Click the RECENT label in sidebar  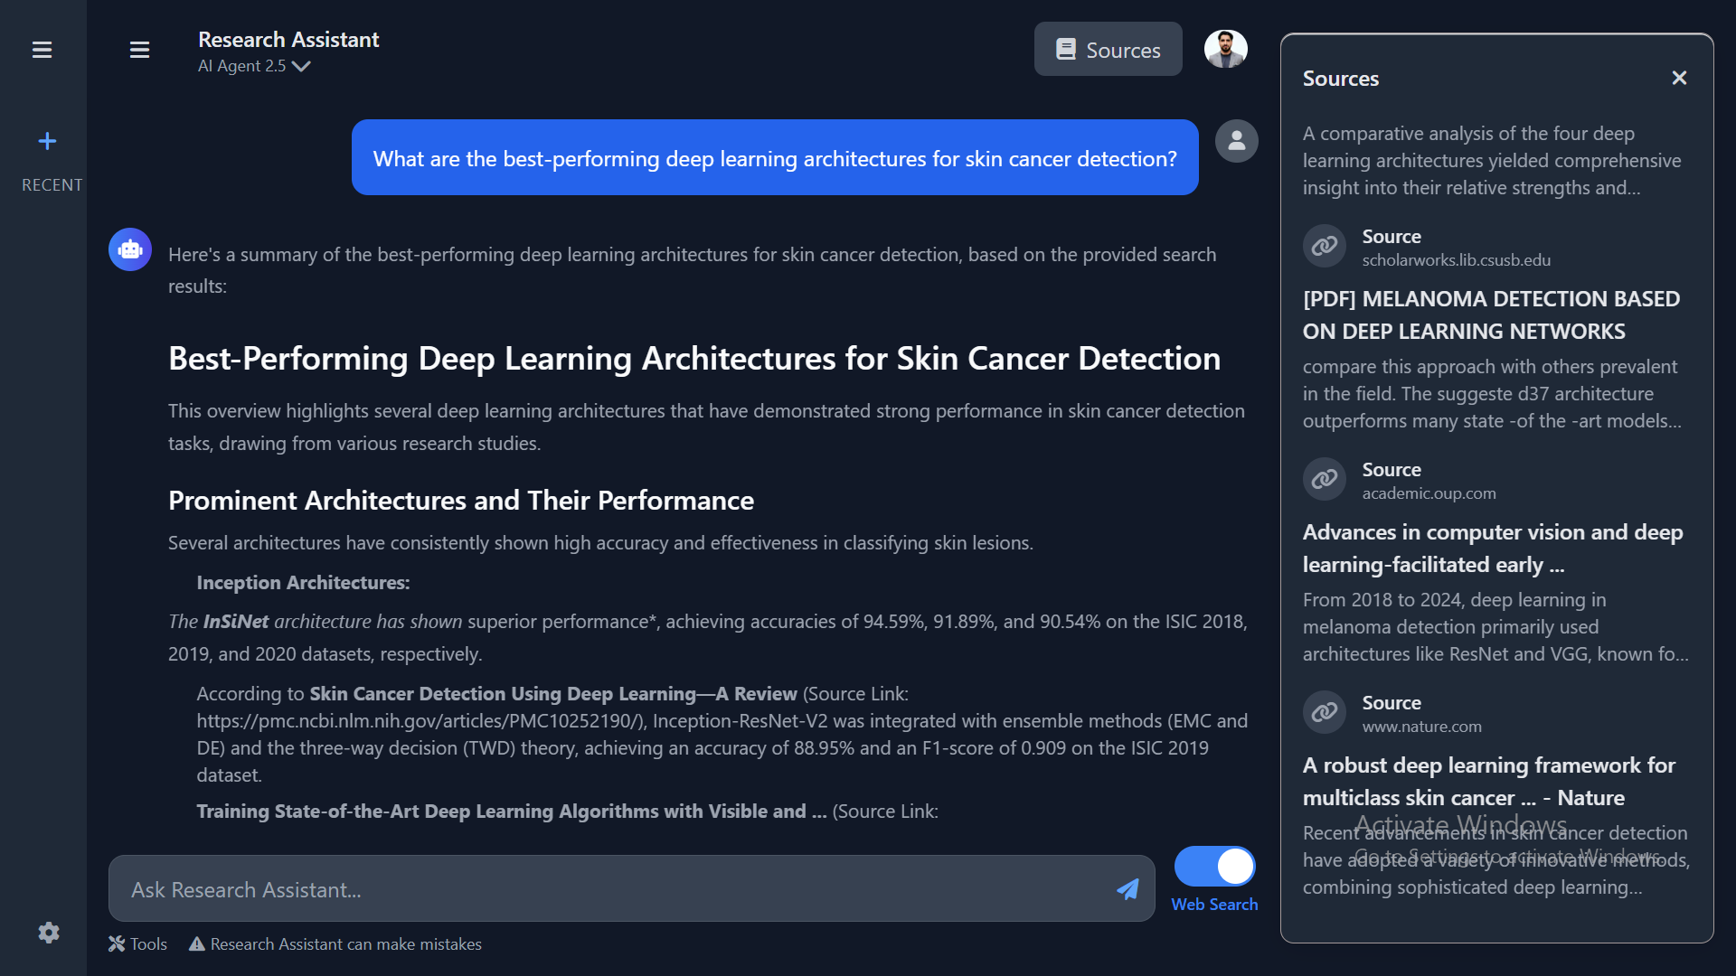52,184
